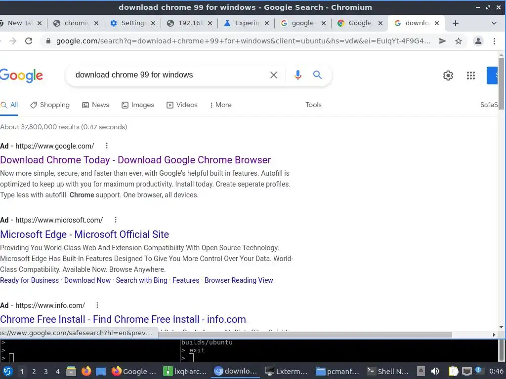
Task: Filter results by Images
Action: point(138,105)
